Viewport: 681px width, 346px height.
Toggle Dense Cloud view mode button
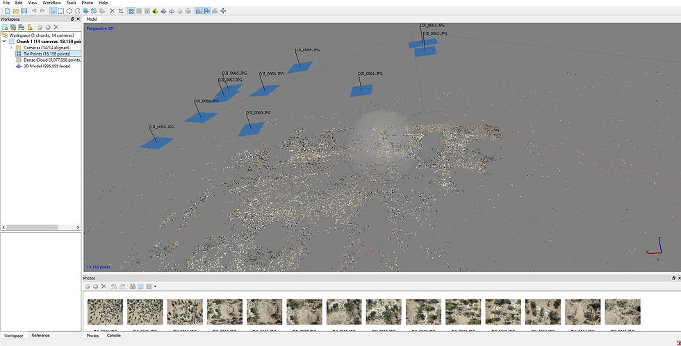(x=138, y=11)
